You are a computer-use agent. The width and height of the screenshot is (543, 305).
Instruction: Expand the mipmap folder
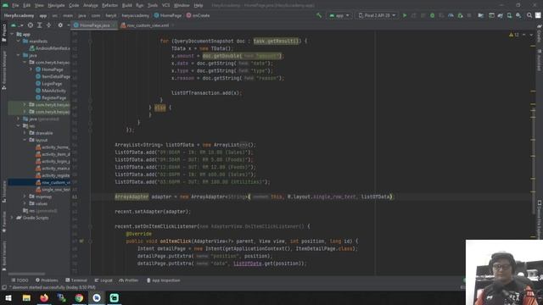[25, 197]
